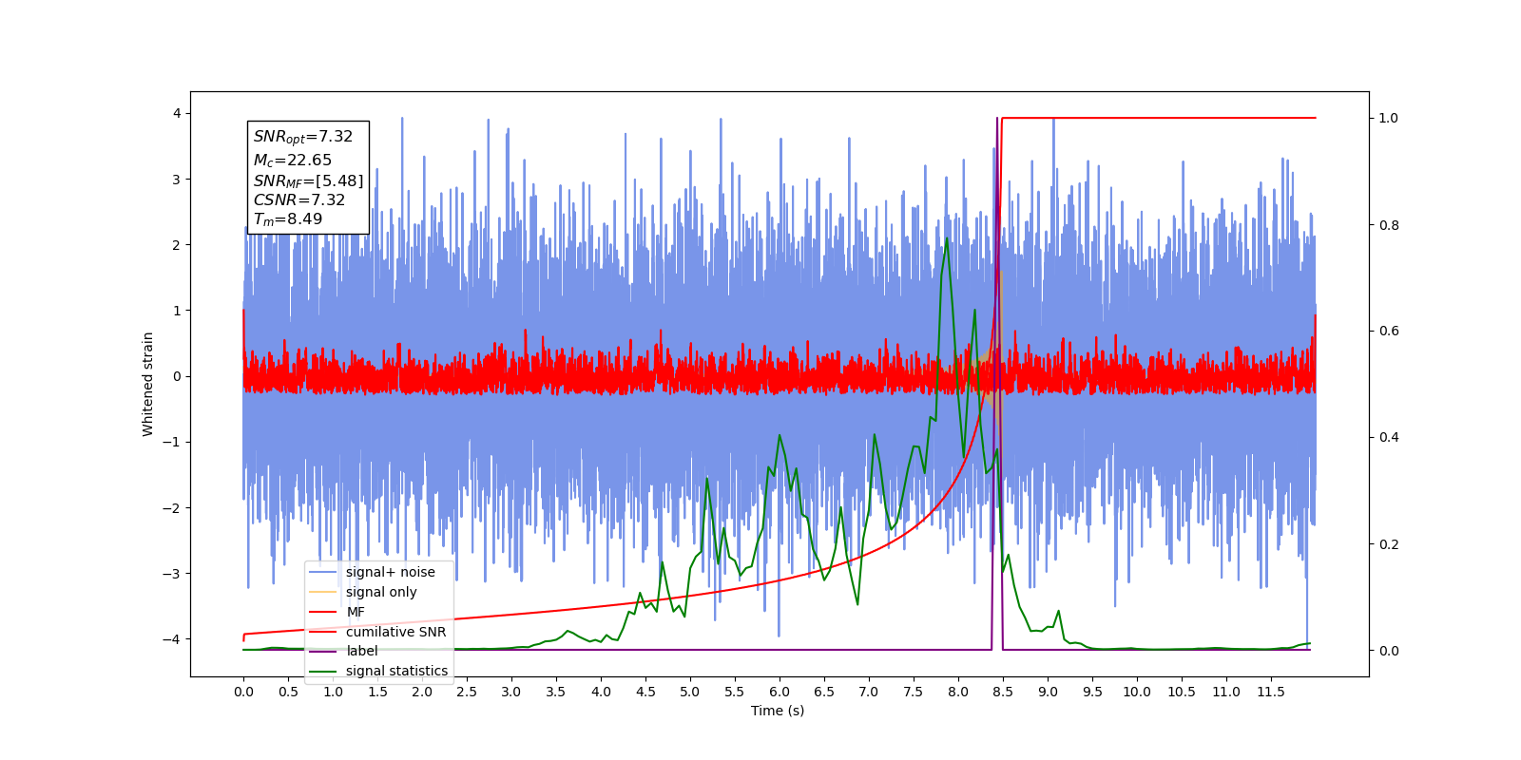
Task: Click the 8.5 tick on time axis
Action: (1003, 692)
